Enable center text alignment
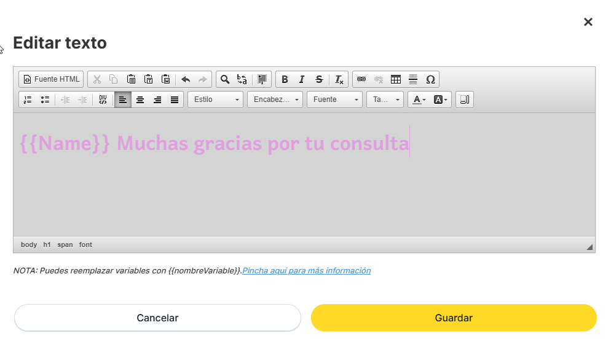611x341 pixels. click(x=140, y=100)
